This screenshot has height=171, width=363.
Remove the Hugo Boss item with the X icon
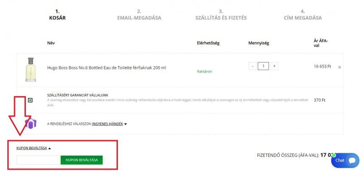339,67
